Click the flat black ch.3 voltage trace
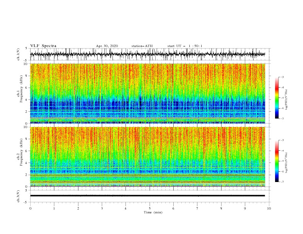 point(148,196)
